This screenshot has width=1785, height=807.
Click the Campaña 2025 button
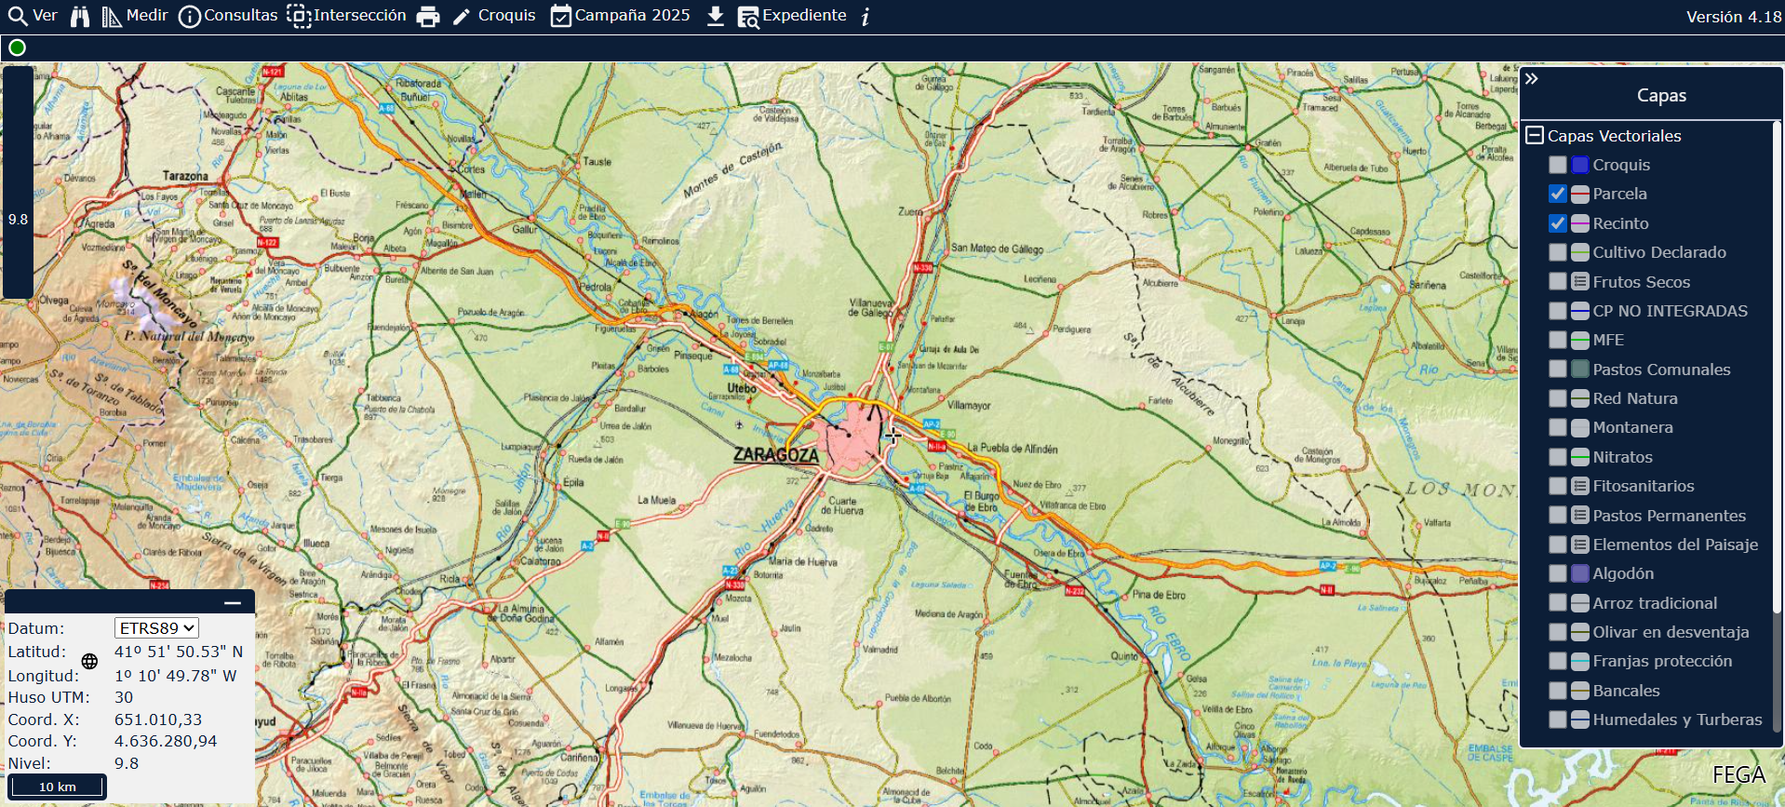[620, 17]
